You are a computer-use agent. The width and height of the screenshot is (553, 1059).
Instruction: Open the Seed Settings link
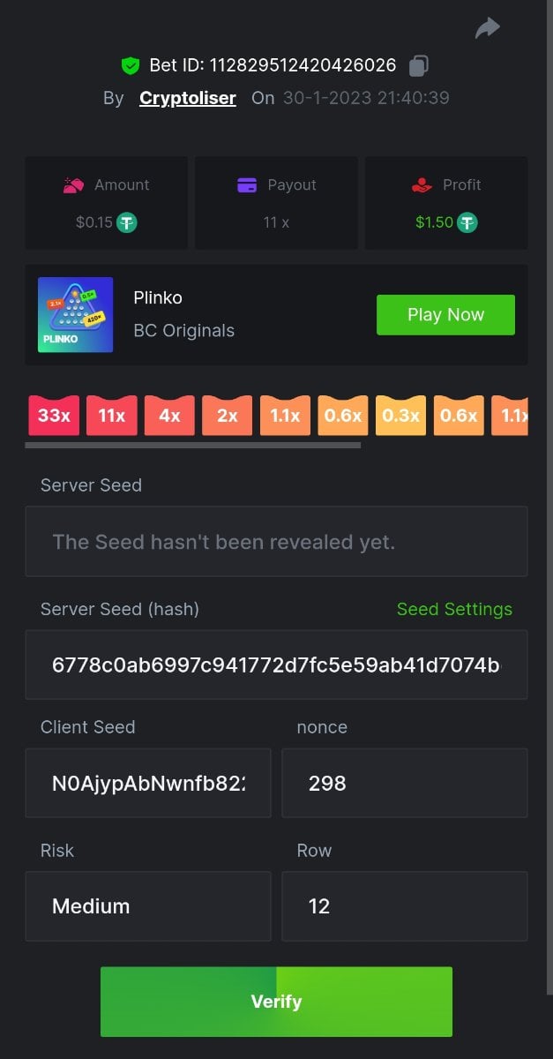coord(454,609)
